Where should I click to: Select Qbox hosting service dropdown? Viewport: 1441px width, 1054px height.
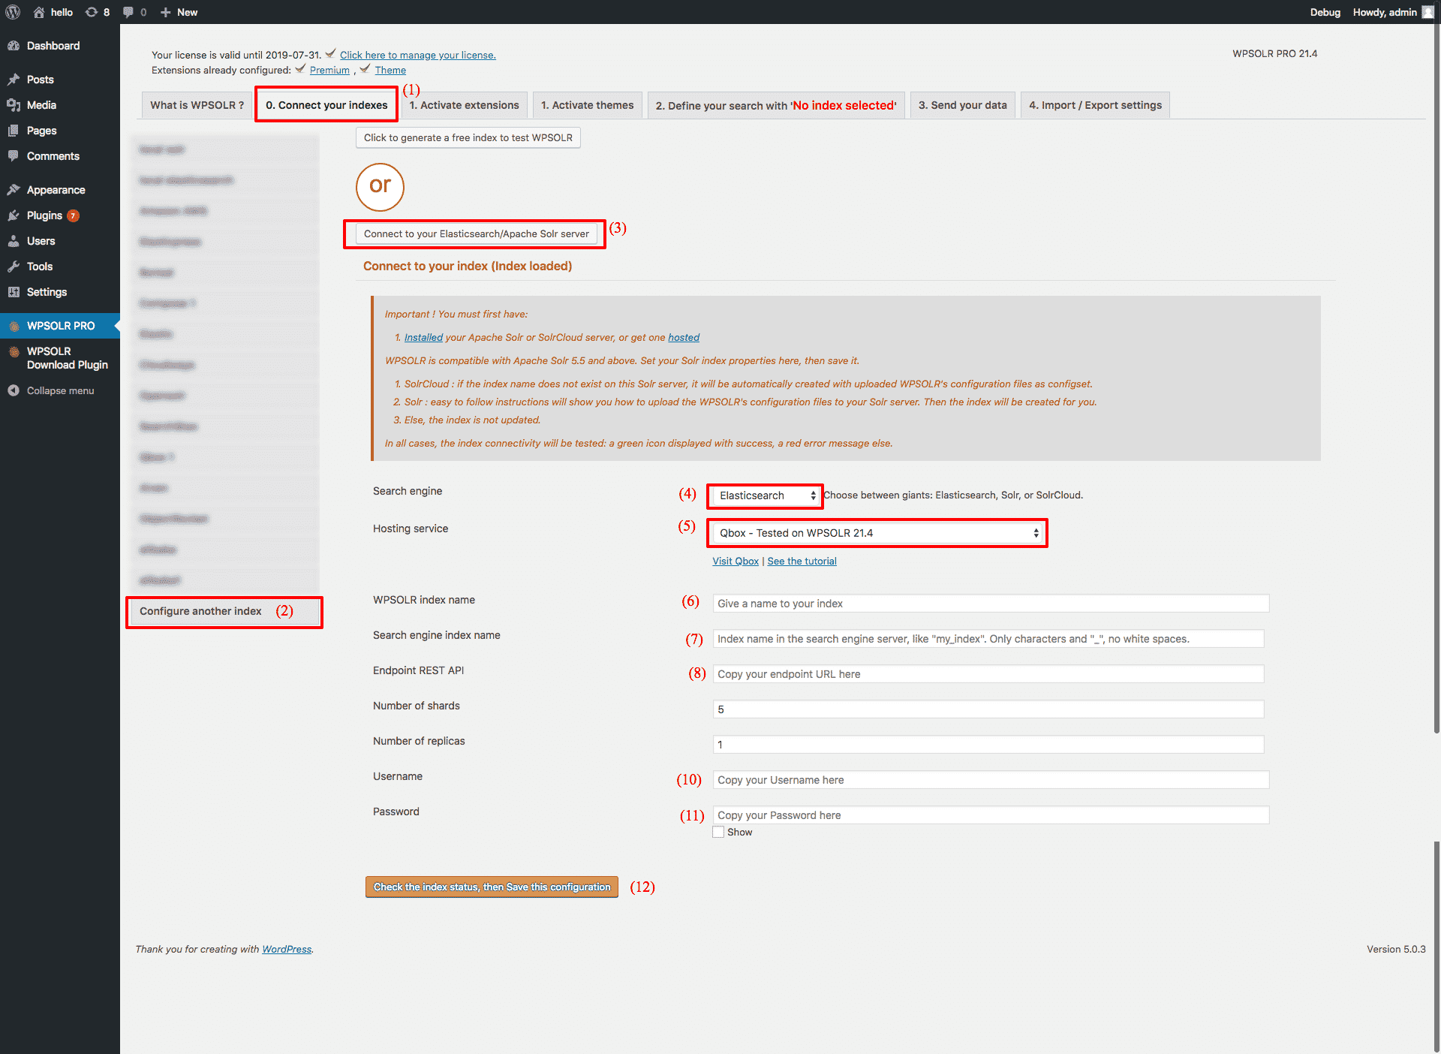pyautogui.click(x=876, y=532)
